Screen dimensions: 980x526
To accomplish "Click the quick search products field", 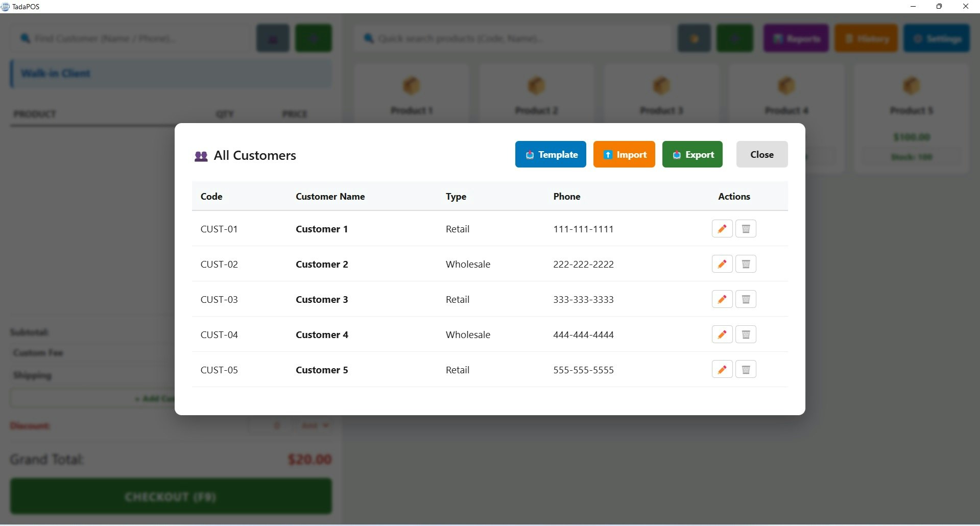I will point(512,38).
